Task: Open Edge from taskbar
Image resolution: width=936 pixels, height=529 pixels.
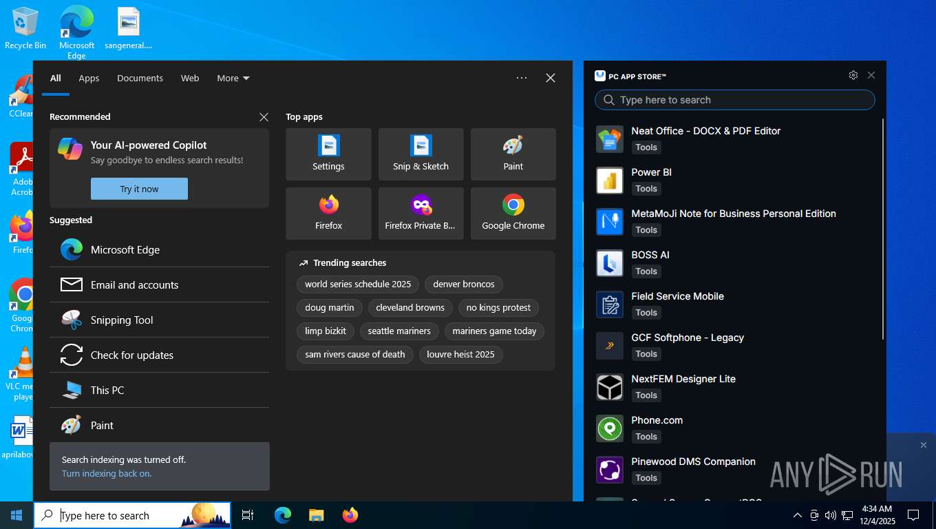Action: click(282, 515)
